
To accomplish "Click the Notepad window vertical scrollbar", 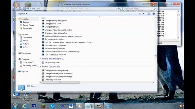I will [179, 24].
